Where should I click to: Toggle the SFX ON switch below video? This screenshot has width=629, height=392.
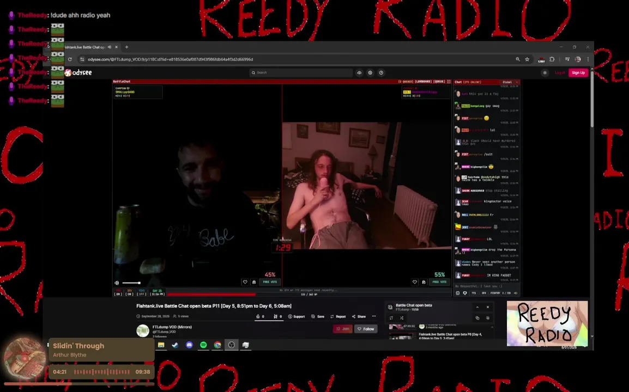click(x=129, y=292)
